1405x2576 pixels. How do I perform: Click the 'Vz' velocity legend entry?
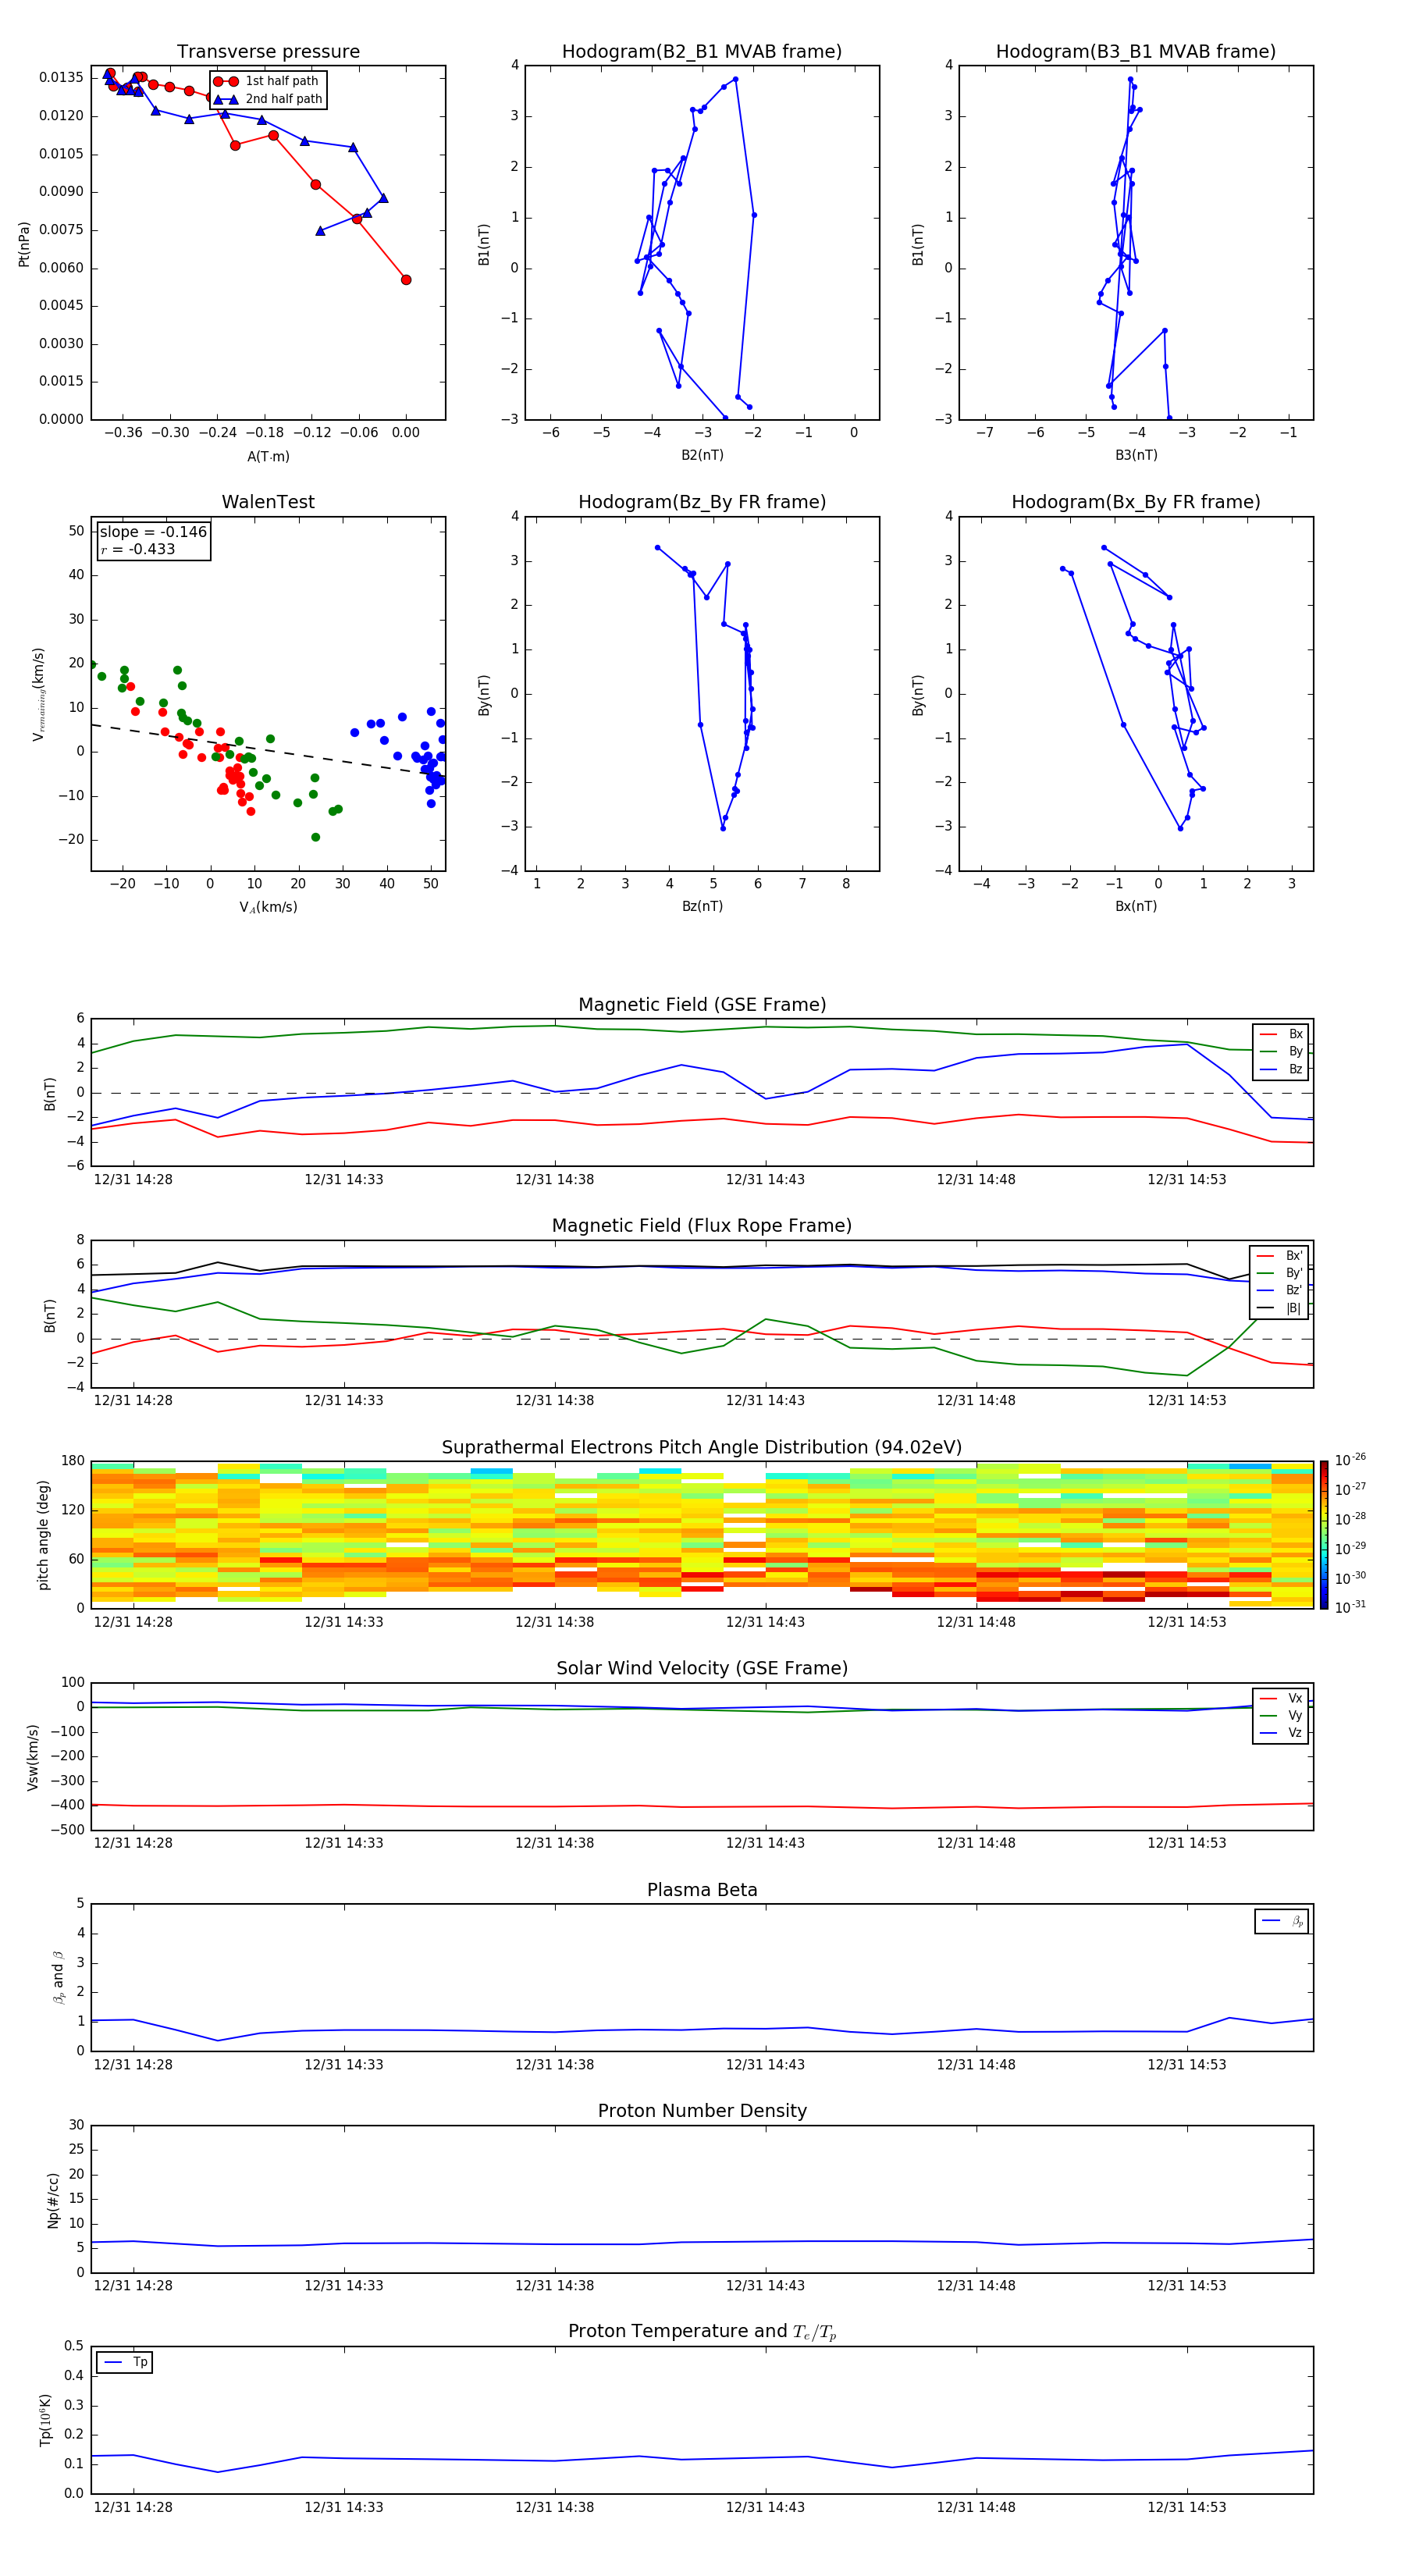pos(1295,1733)
